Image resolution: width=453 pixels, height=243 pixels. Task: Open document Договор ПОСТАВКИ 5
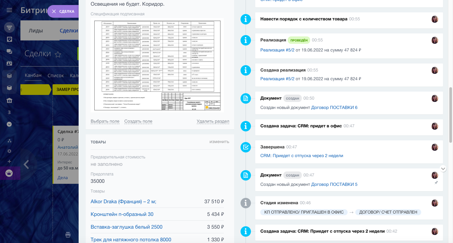(x=334, y=185)
